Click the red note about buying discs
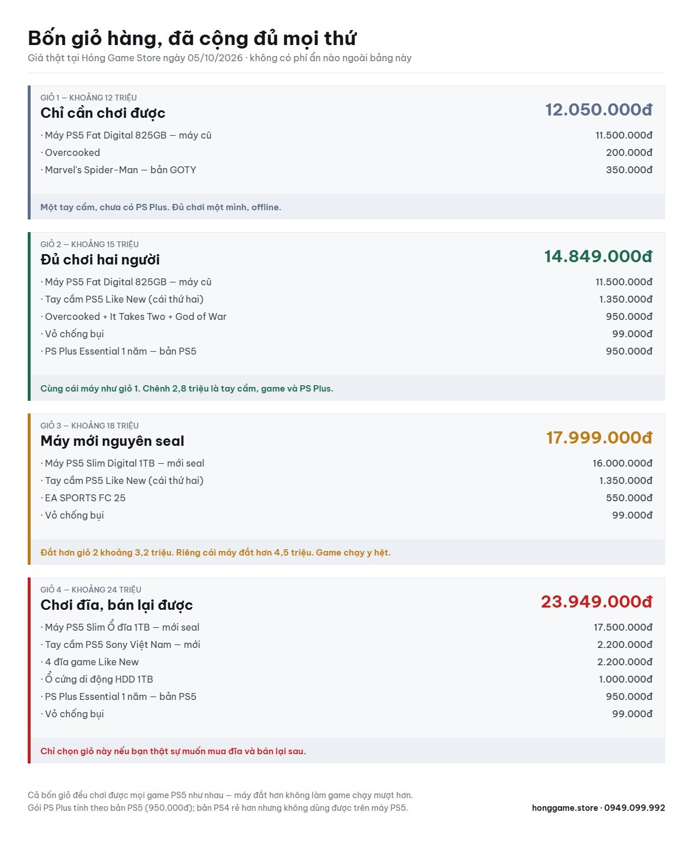 pos(173,751)
